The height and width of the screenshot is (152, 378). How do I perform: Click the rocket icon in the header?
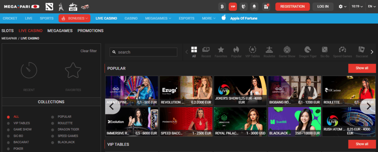click(255, 7)
